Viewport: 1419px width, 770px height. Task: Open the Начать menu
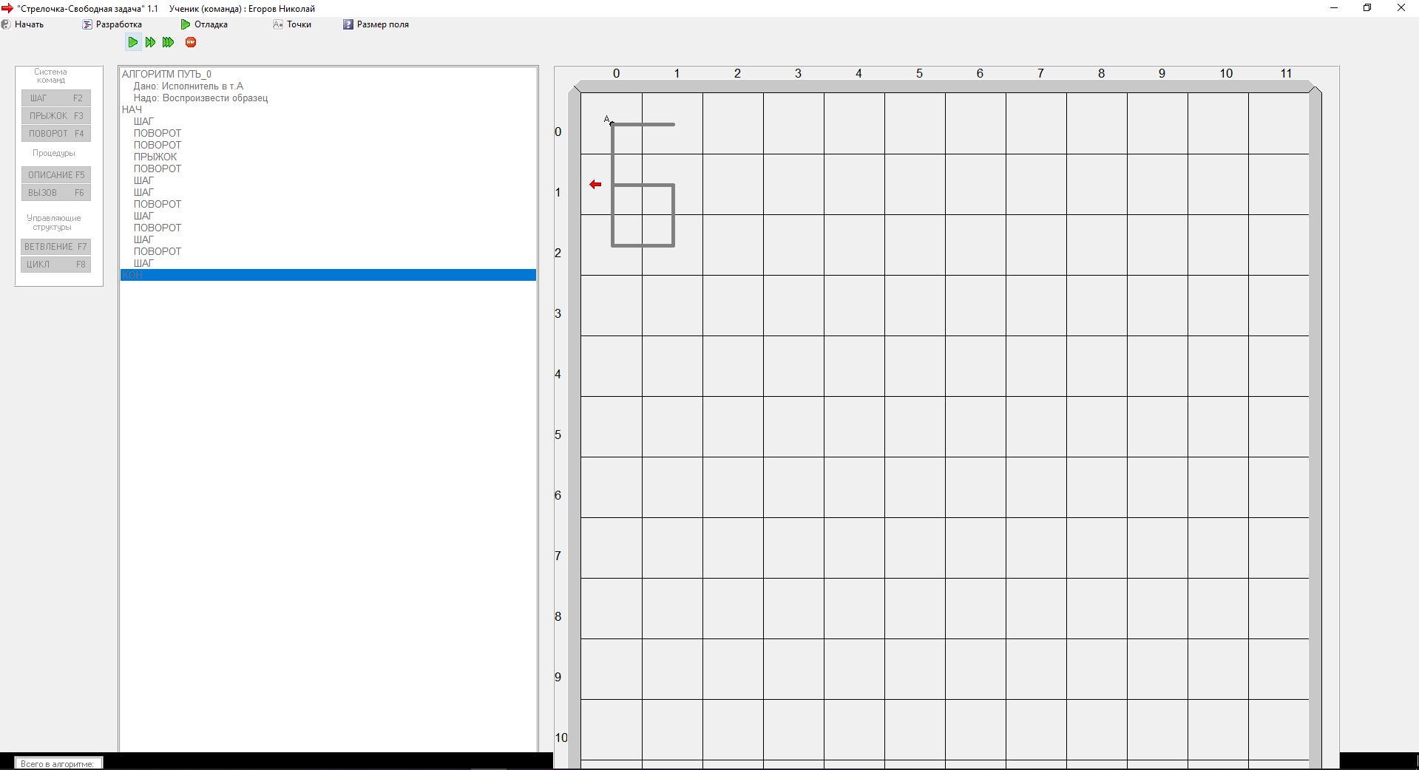28,24
